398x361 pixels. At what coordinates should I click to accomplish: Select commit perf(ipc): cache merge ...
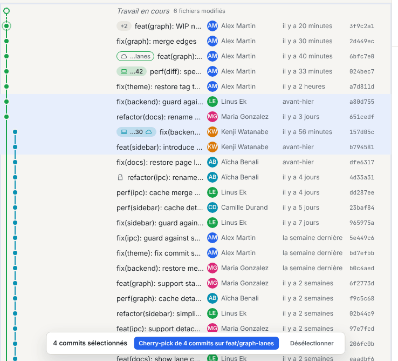coord(159,192)
